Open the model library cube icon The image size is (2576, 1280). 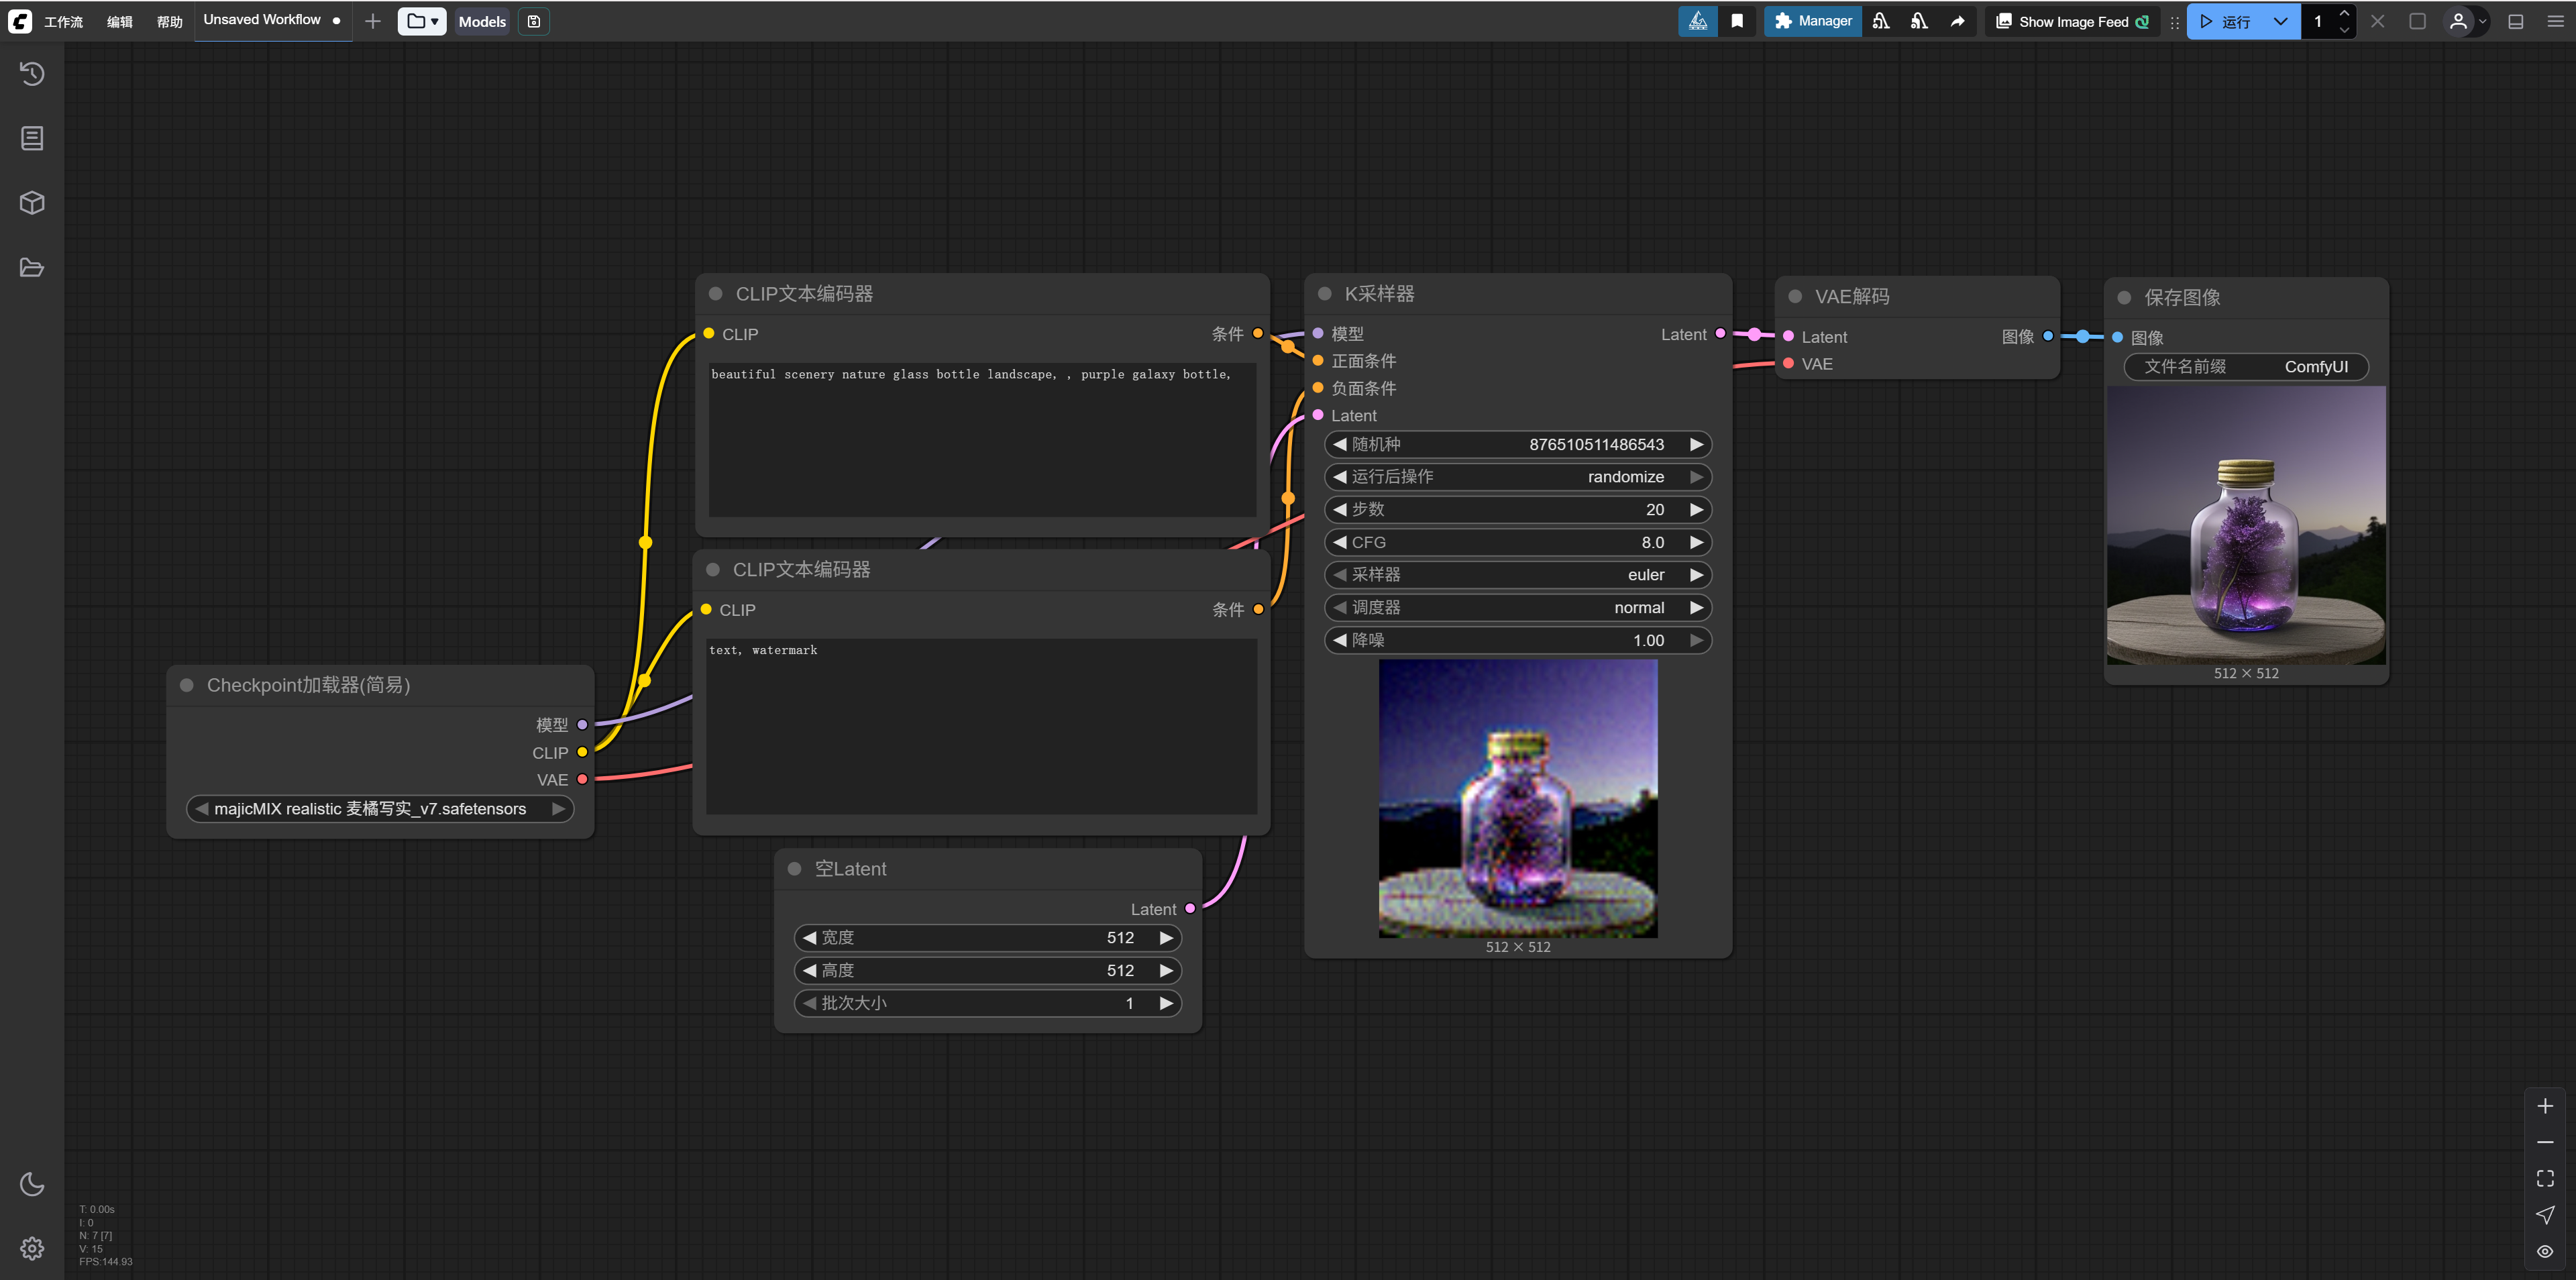[x=32, y=203]
